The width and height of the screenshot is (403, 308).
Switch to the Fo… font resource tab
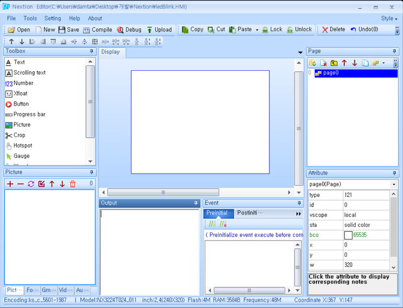pyautogui.click(x=32, y=290)
